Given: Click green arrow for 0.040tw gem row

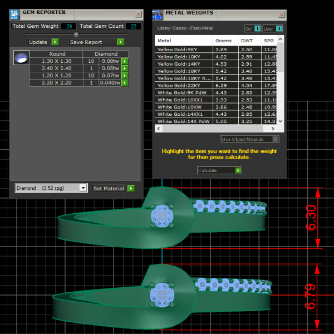Looking at the screenshot, I should 125,82.
